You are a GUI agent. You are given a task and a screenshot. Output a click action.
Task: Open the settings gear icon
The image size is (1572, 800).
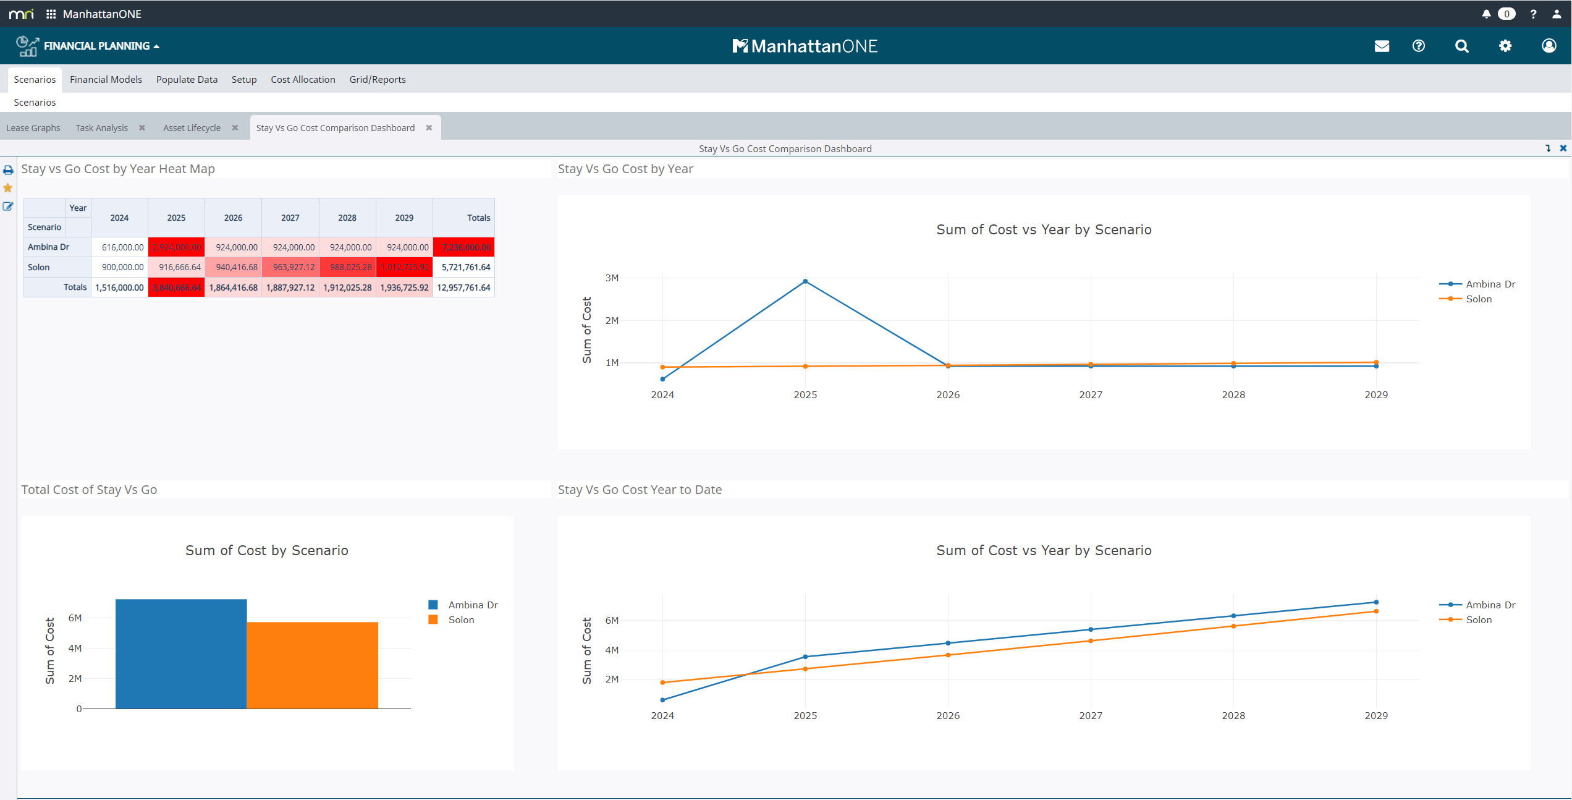(1505, 46)
